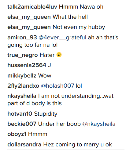The width and height of the screenshot is (126, 151).
Task: Visit the true_negro username
Action: (23, 55)
